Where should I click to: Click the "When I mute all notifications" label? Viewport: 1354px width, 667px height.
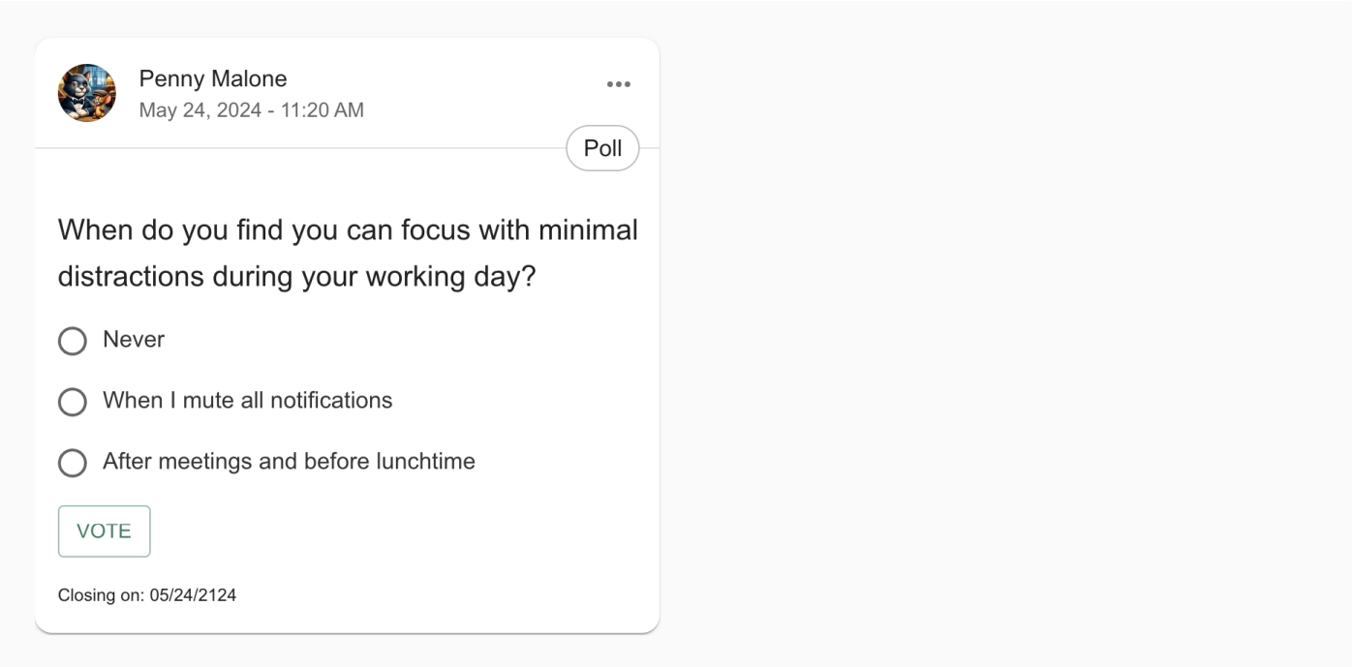247,401
